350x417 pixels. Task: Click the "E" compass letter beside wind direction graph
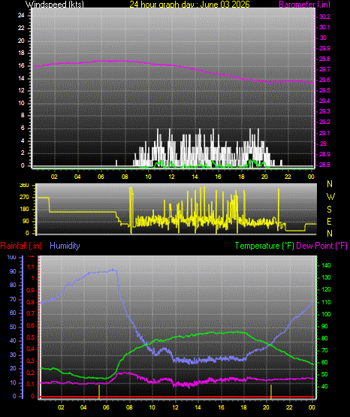(329, 221)
